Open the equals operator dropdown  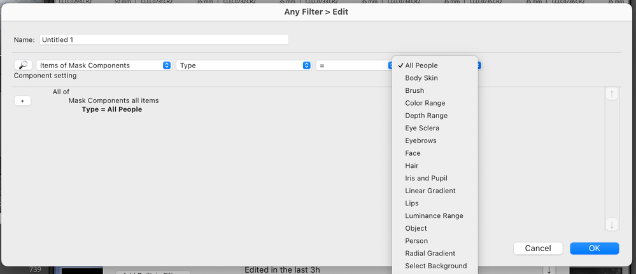coord(354,65)
